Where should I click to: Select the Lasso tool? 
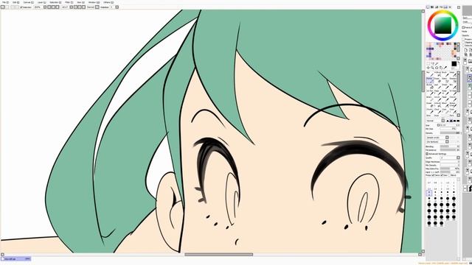[432, 63]
